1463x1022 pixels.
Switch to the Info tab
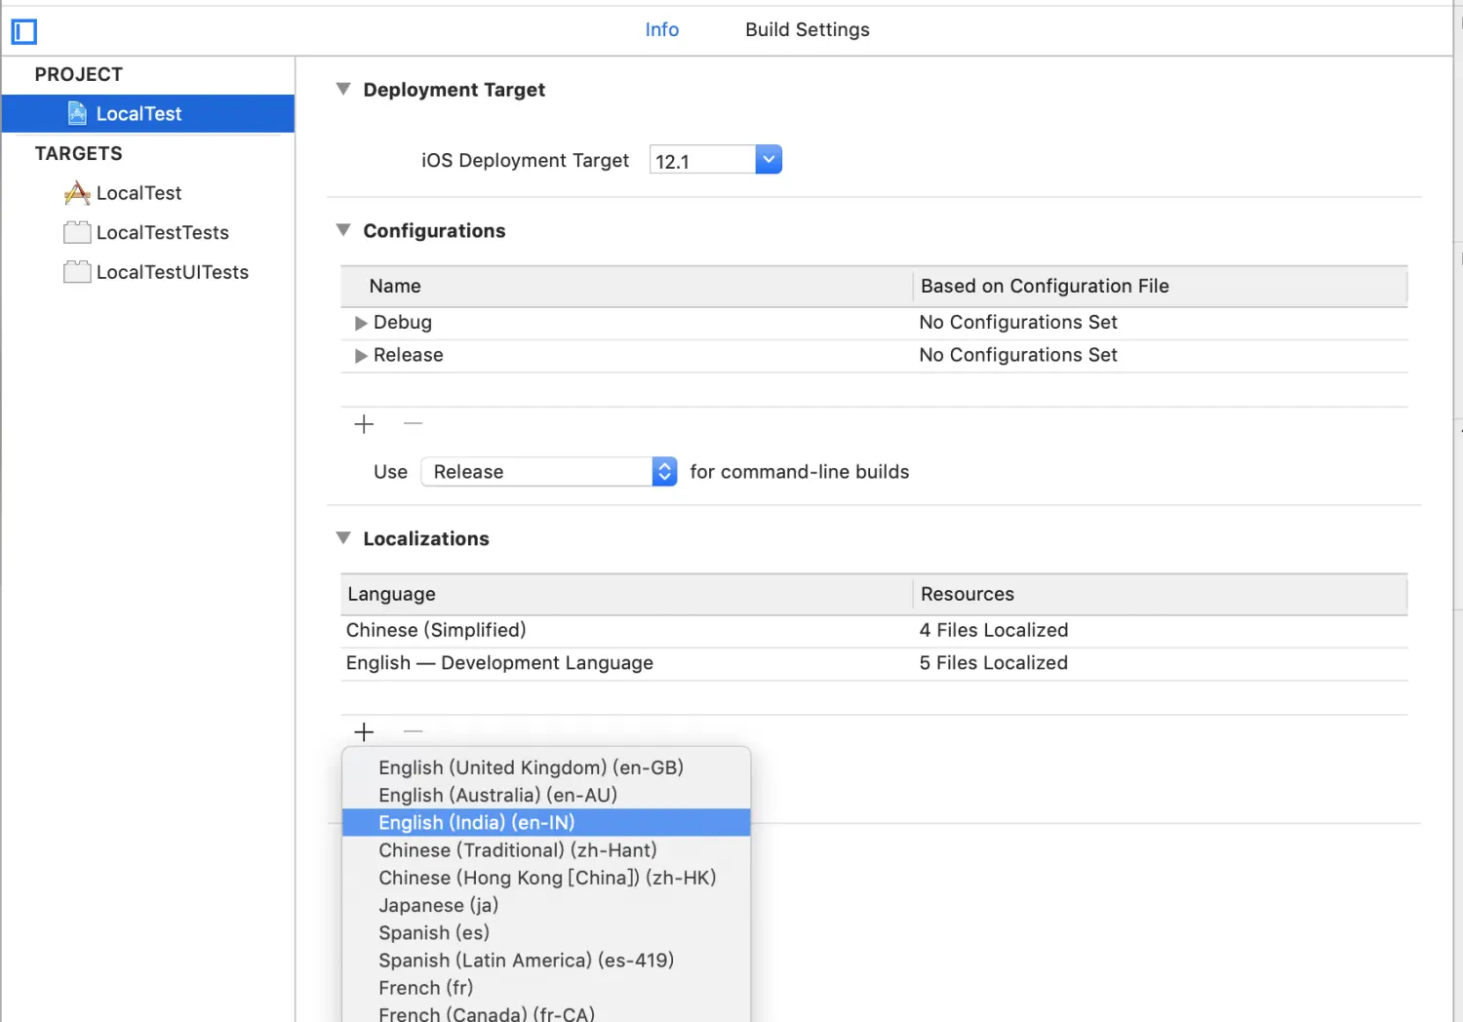point(662,29)
